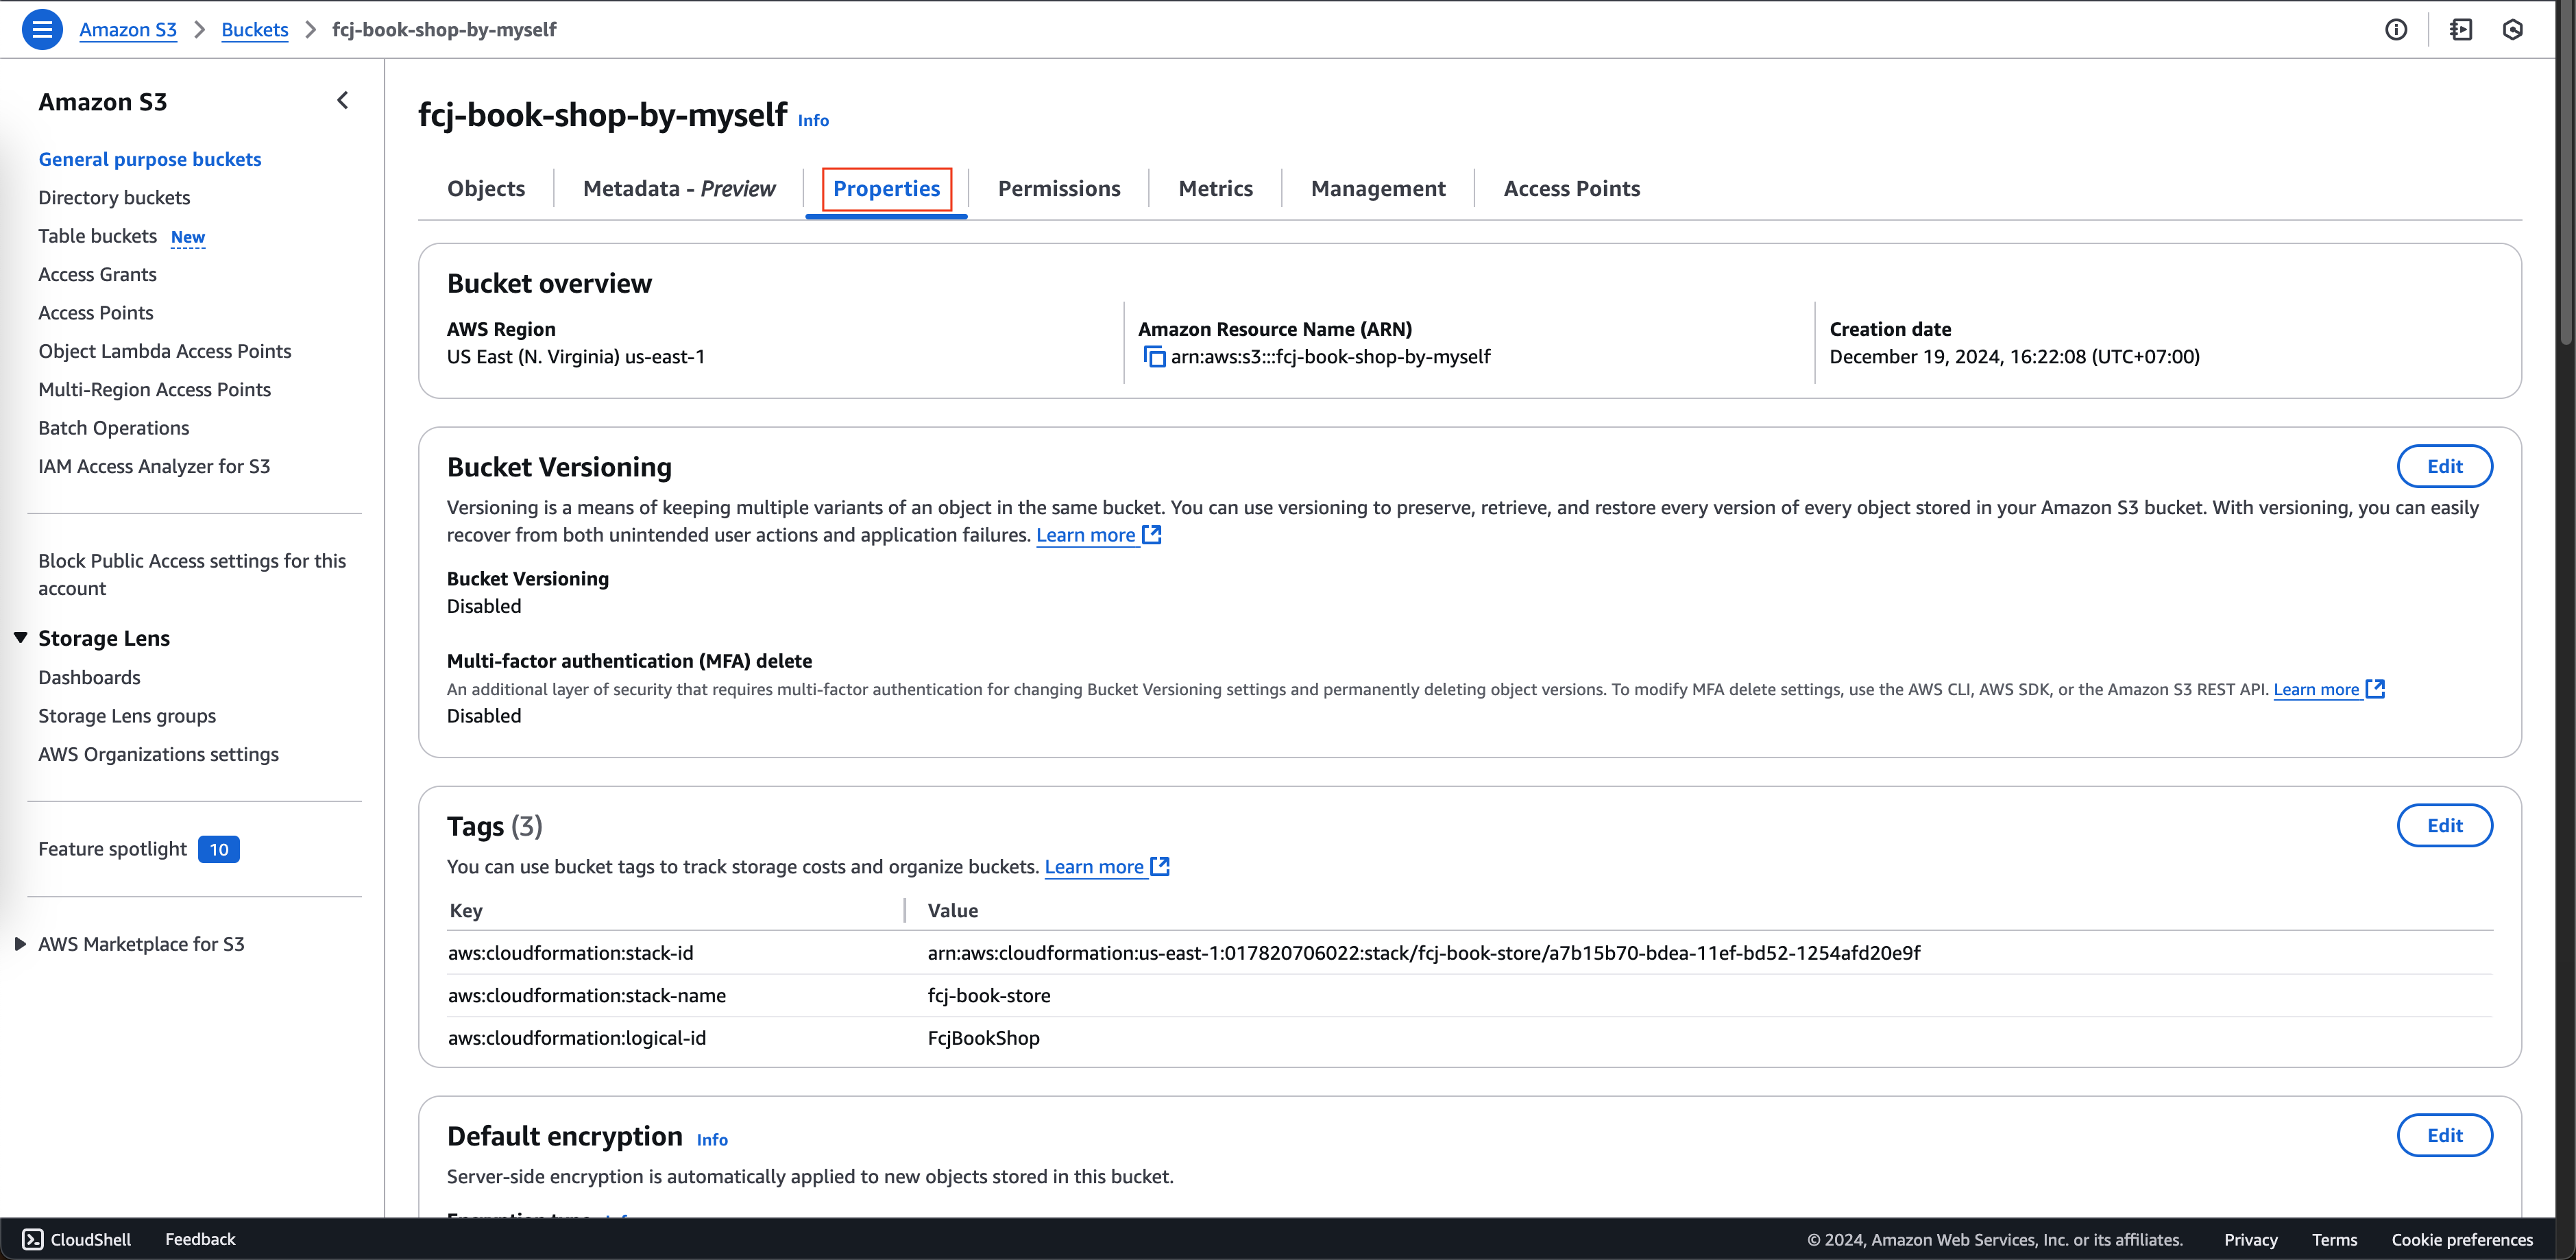
Task: Click the Amazon S3 breadcrumb link
Action: click(128, 29)
